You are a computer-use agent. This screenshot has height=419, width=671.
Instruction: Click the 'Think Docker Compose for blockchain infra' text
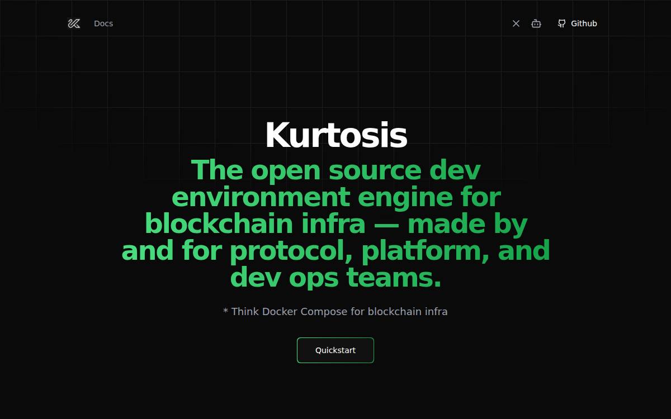coord(339,312)
